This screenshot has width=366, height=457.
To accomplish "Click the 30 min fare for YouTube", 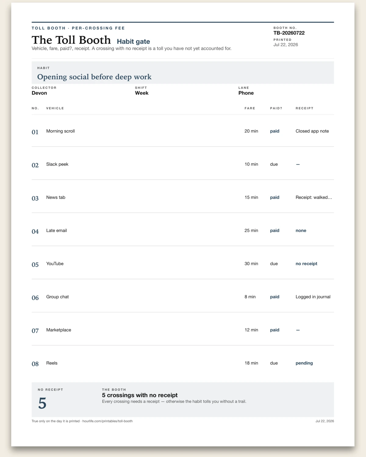I will point(251,264).
